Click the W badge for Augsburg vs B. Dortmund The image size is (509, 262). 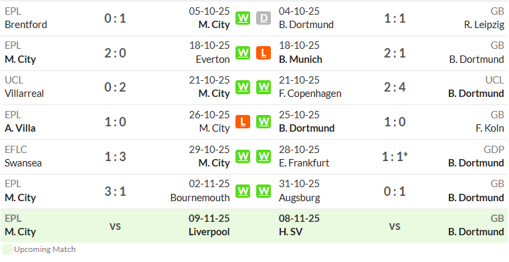click(x=264, y=191)
